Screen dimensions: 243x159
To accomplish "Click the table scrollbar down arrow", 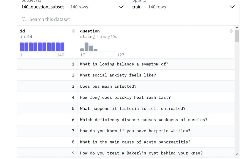I will (237, 154).
